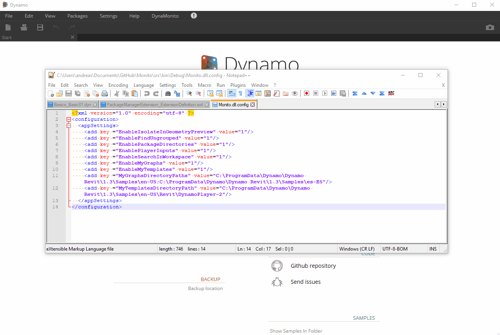The width and height of the screenshot is (500, 335).
Task: Click Run macro multiple times icon
Action: pos(334,93)
